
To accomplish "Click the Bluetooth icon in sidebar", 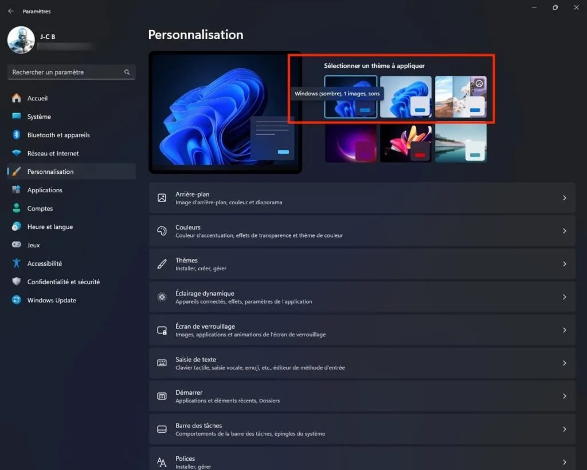I will pos(17,135).
